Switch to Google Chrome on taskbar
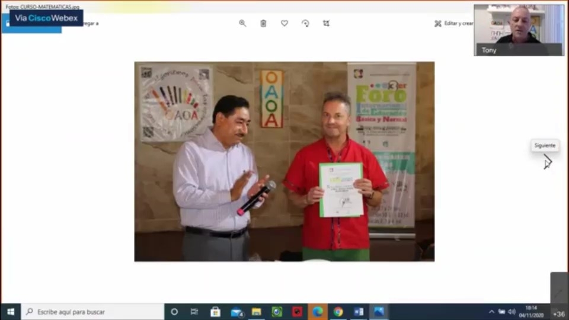The height and width of the screenshot is (320, 569). point(338,312)
